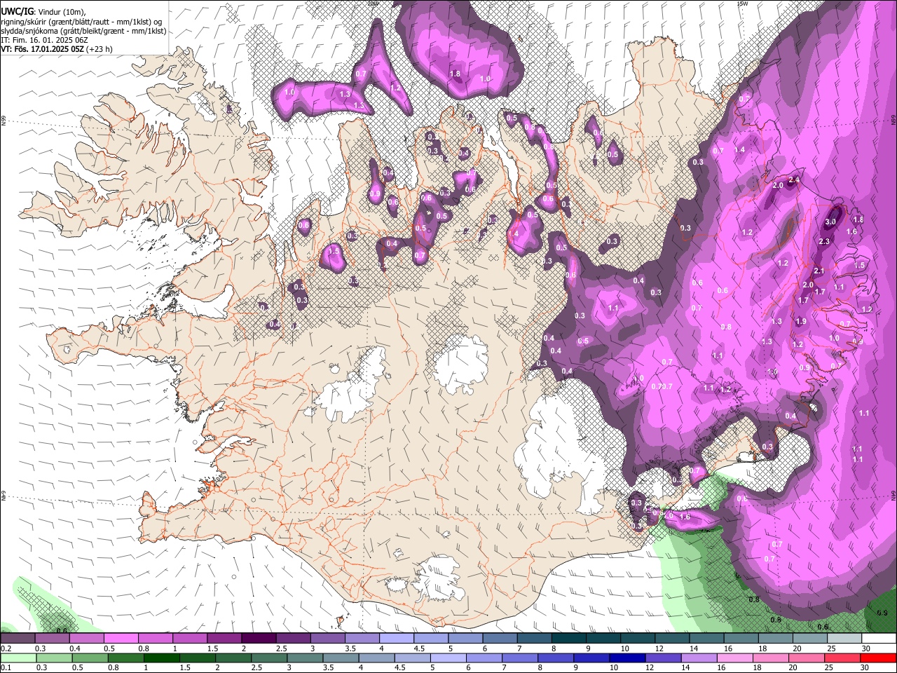The width and height of the screenshot is (897, 673).
Task: Click the 2.3 precipitation value on the map
Action: tap(824, 241)
